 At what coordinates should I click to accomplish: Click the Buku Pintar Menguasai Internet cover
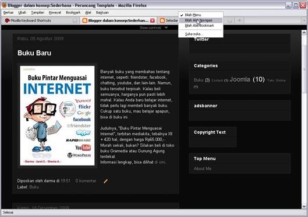click(57, 116)
